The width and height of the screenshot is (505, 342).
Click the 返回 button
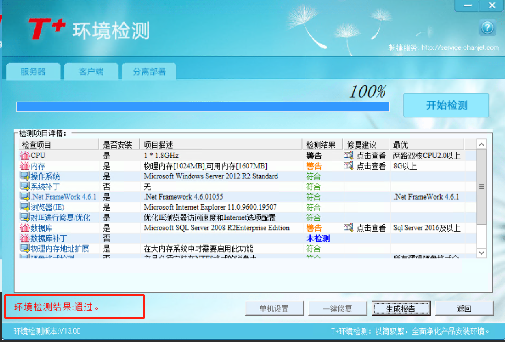[x=464, y=309]
